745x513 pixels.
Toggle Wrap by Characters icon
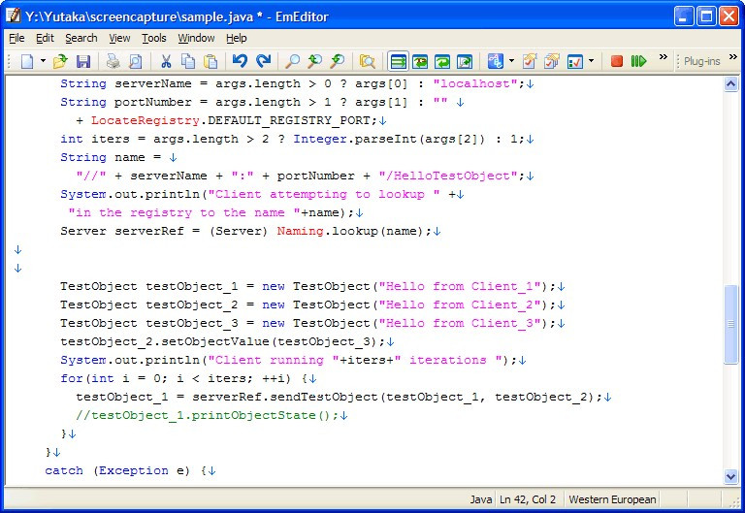click(420, 61)
